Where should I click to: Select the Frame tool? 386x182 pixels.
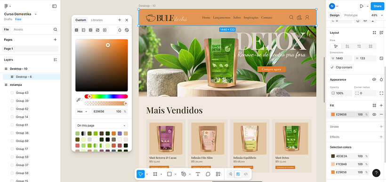155,174
